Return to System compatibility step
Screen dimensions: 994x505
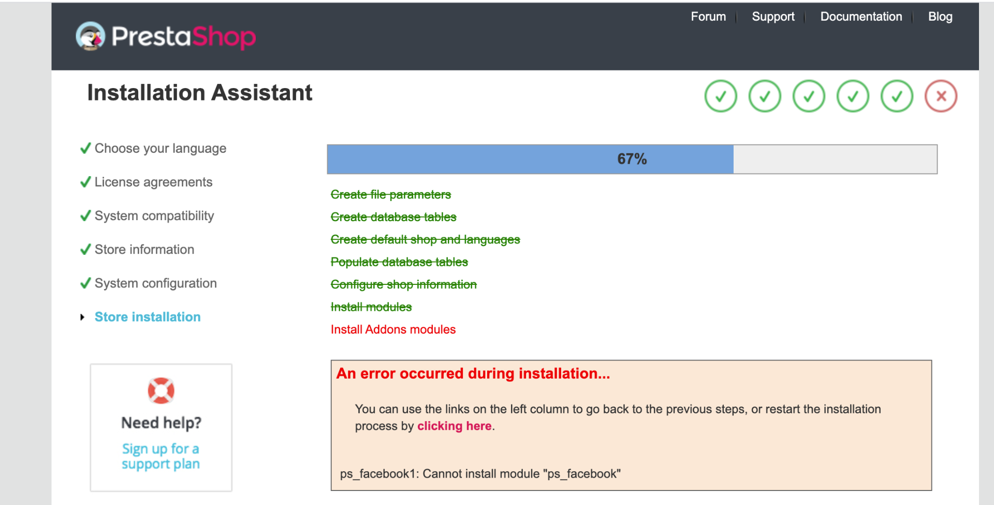(x=154, y=216)
